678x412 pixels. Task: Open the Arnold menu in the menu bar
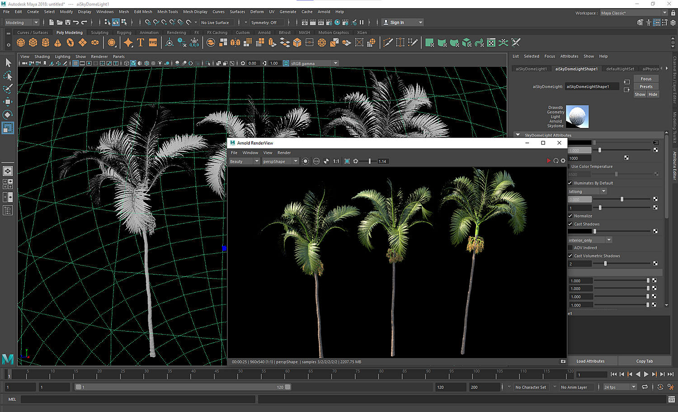(x=324, y=12)
